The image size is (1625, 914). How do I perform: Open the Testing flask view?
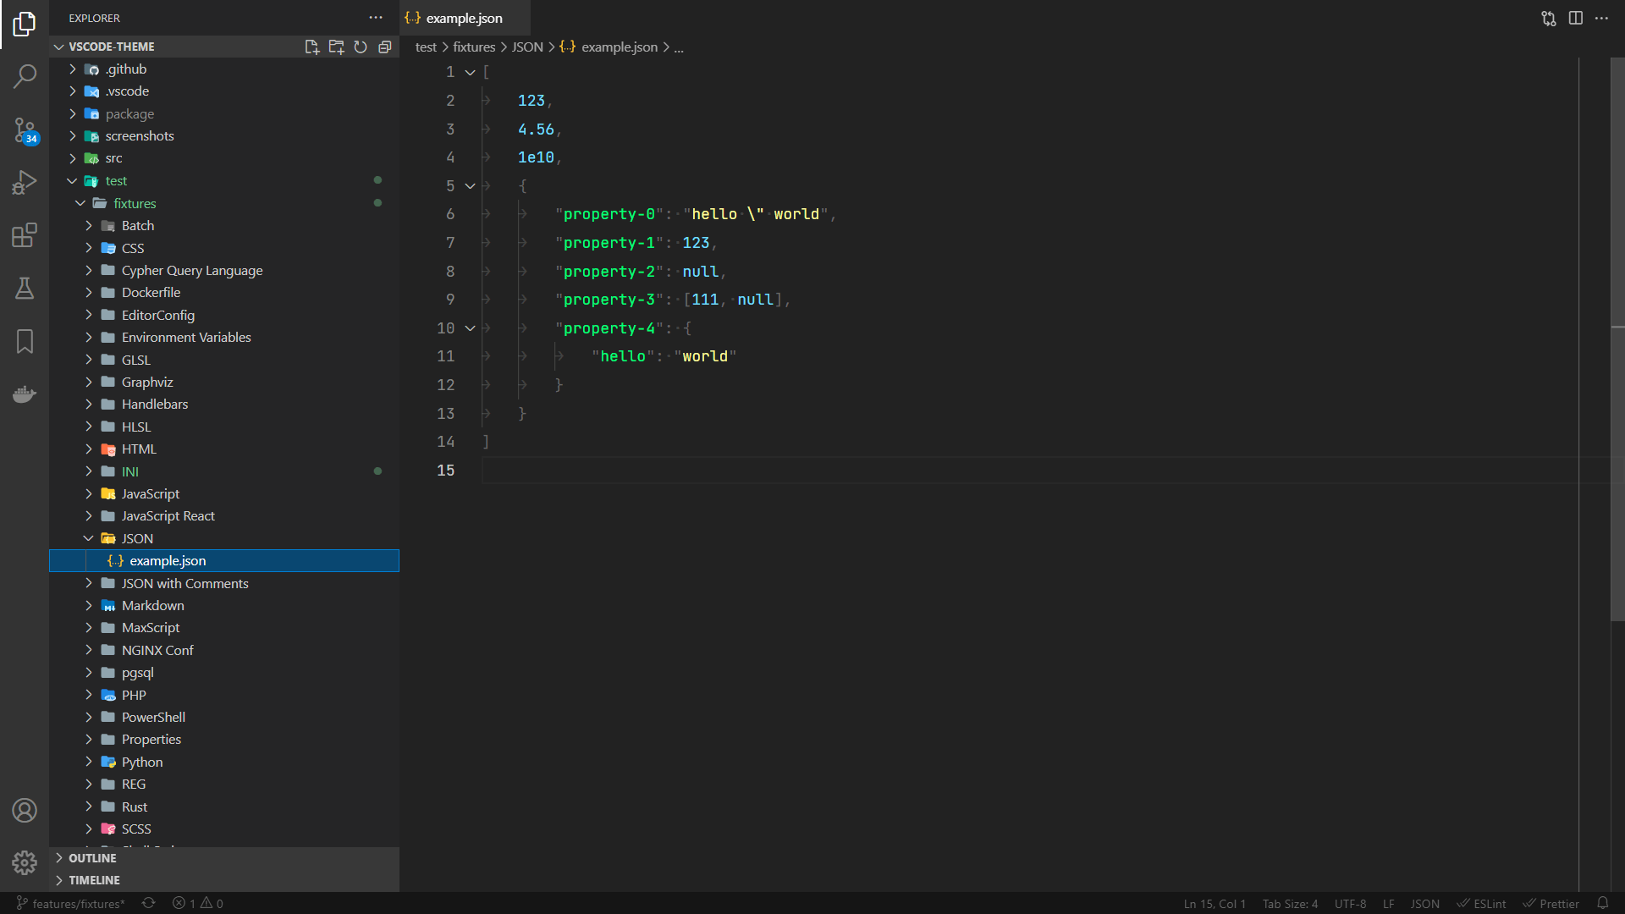click(25, 289)
